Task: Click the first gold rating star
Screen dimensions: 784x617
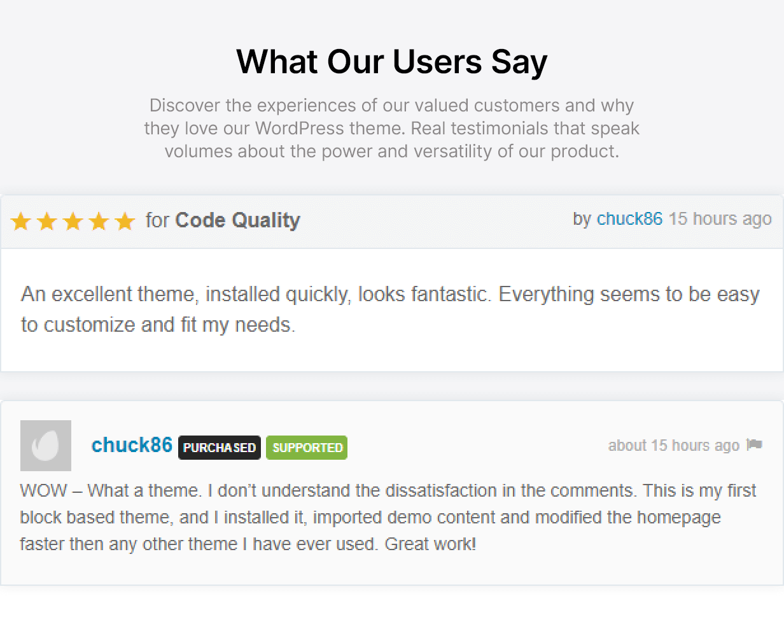Action: [21, 222]
